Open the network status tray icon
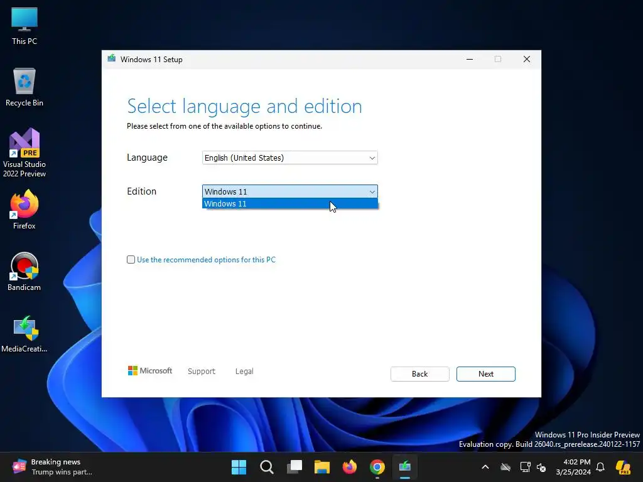 pos(525,467)
